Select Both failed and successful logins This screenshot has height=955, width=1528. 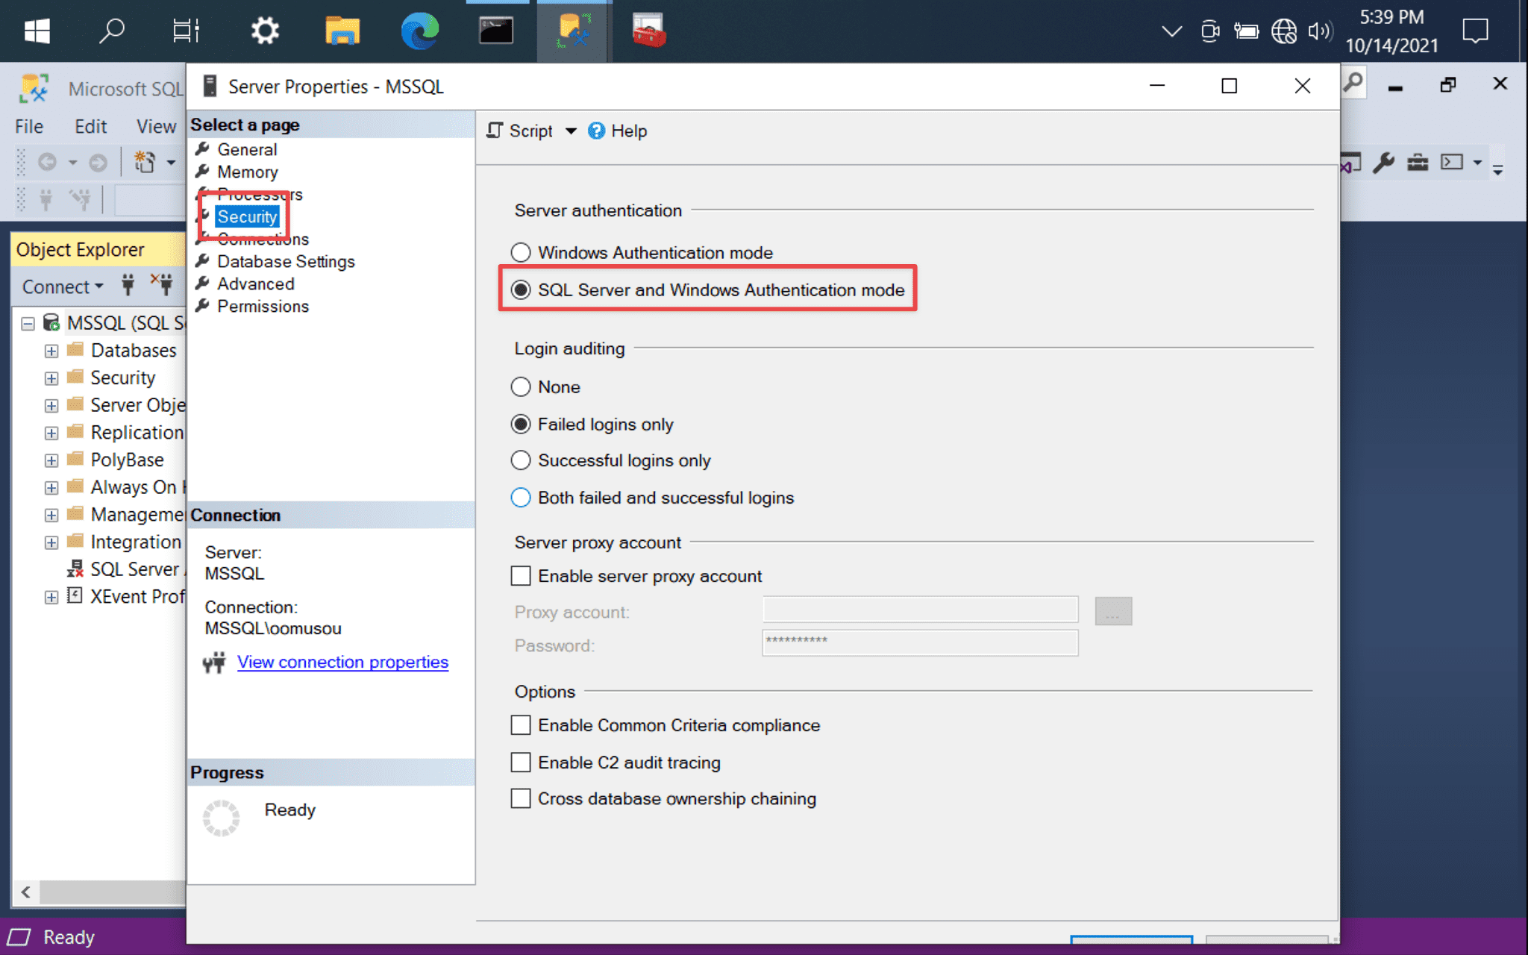522,498
